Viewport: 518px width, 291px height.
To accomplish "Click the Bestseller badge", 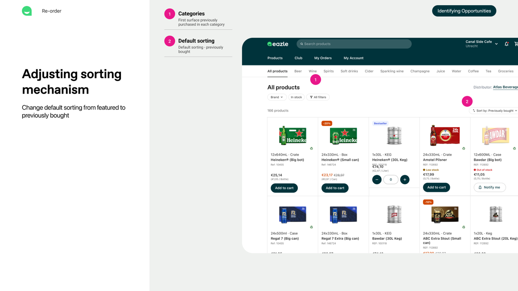I will coord(380,123).
